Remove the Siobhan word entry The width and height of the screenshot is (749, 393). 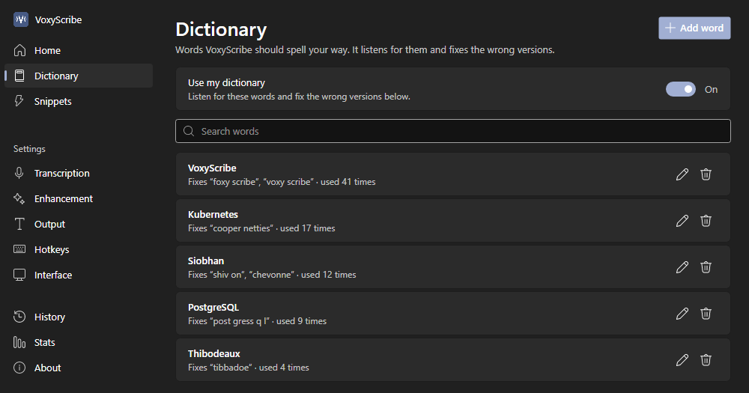point(706,267)
